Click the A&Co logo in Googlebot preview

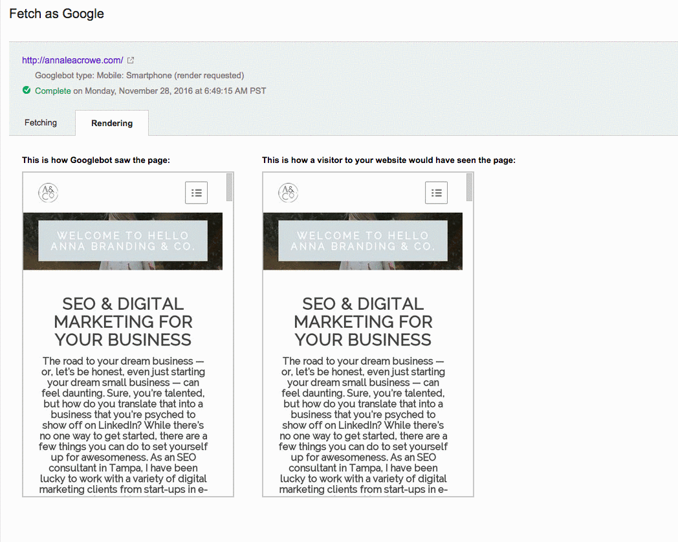coord(48,192)
